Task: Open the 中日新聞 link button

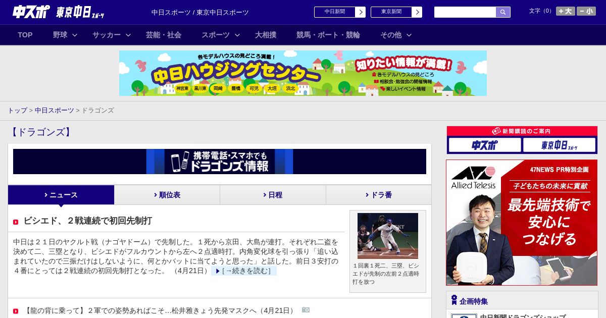Action: [x=335, y=12]
